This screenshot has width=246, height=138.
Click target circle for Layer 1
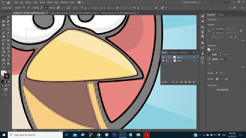click(194, 61)
